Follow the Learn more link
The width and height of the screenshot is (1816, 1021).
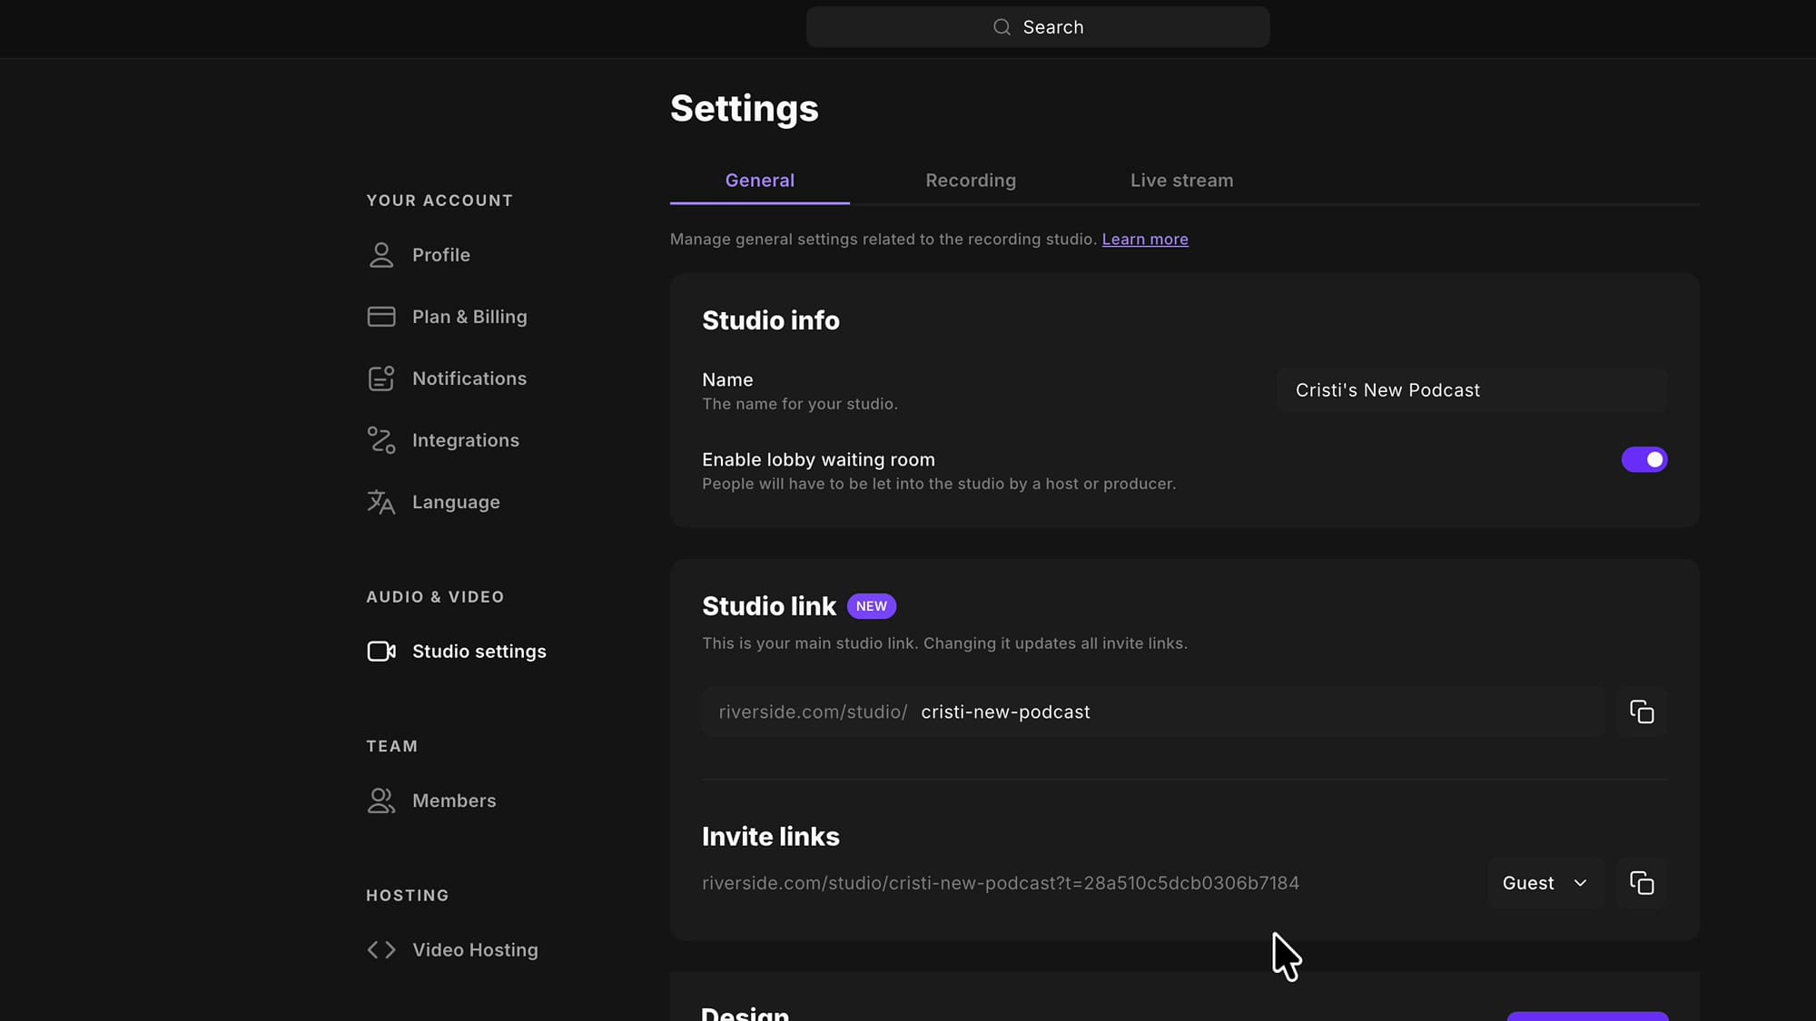(1145, 240)
